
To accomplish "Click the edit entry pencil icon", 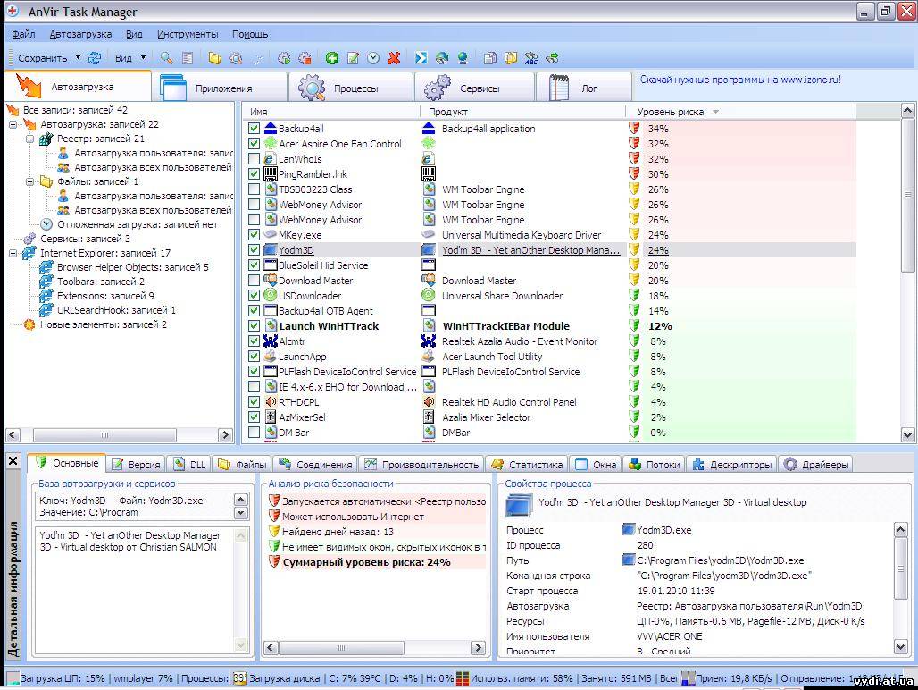I will click(x=353, y=58).
